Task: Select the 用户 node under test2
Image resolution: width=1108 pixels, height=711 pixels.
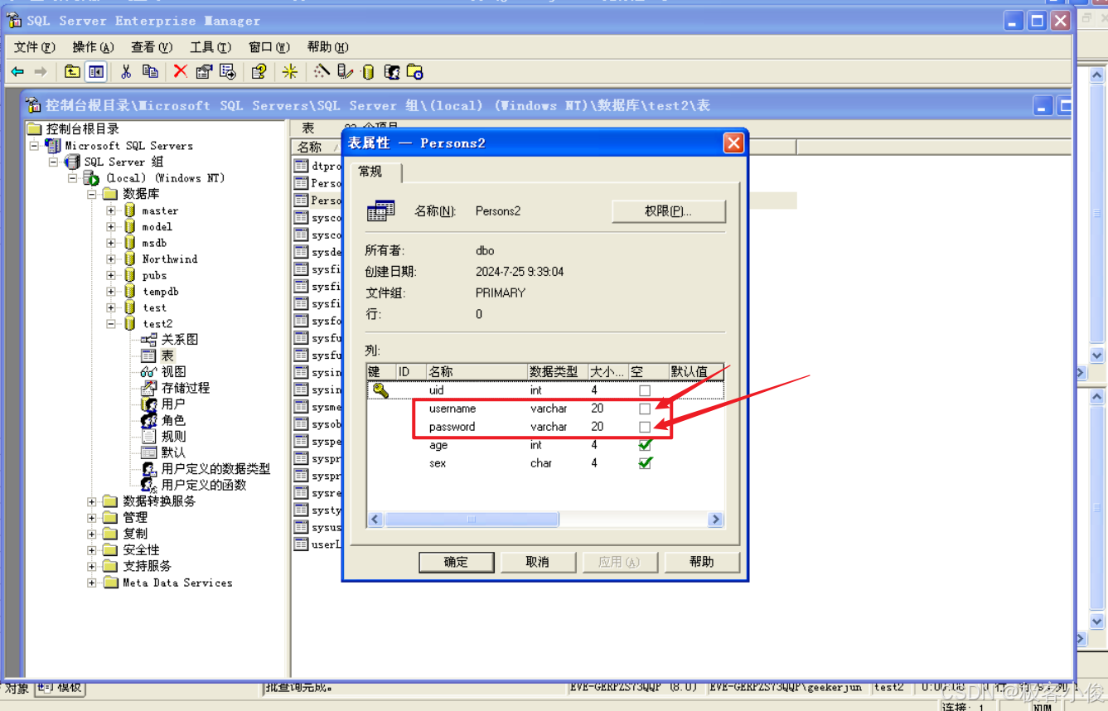Action: 172,404
